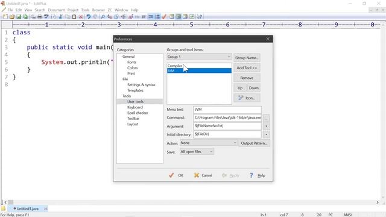Viewport: 386px width, 217px height.
Task: Open the Edit menu
Action: [x=19, y=10]
